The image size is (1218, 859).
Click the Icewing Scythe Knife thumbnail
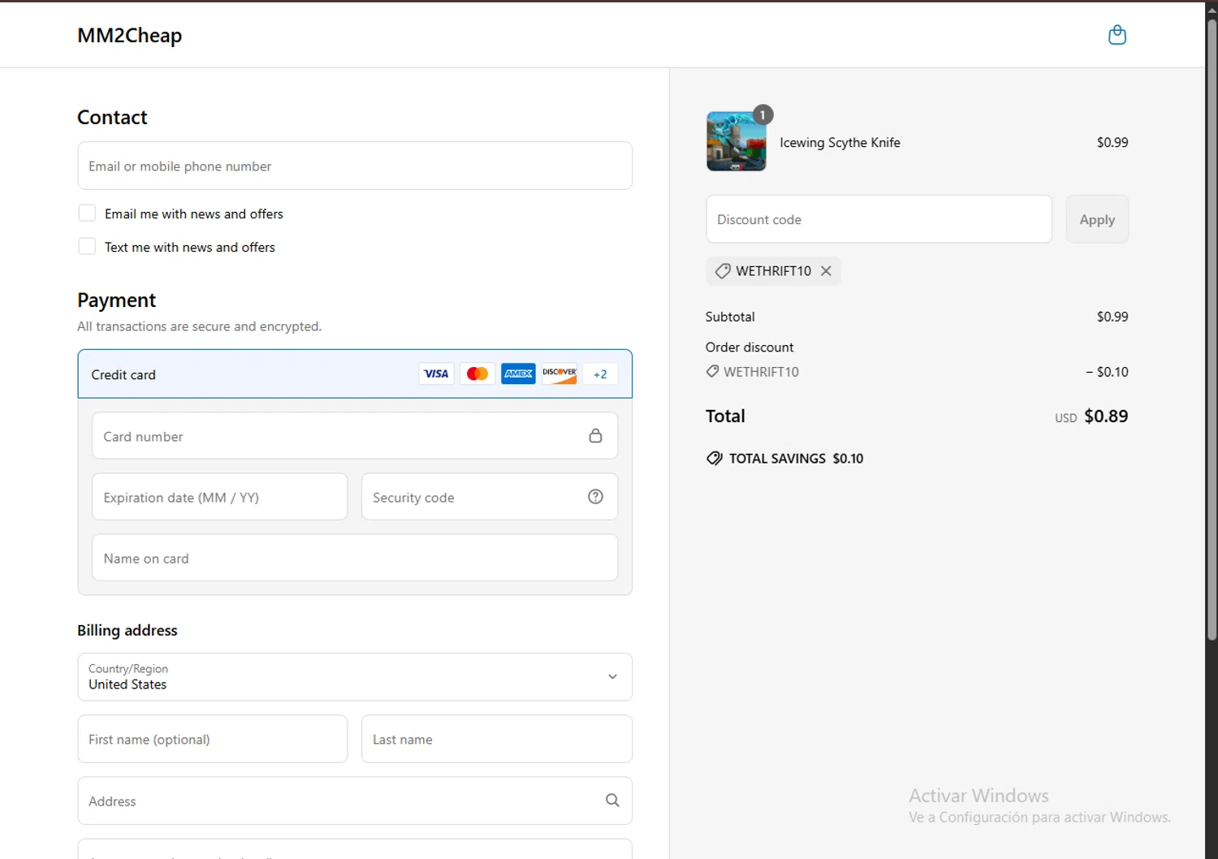(x=736, y=141)
